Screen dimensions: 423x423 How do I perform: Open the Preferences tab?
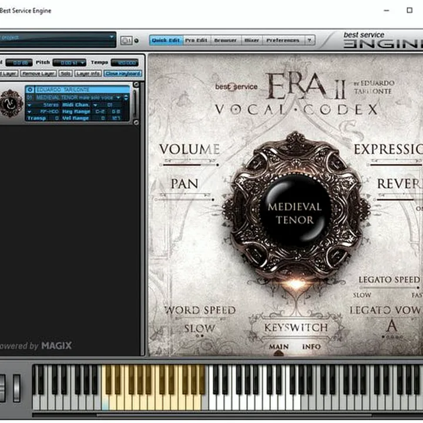click(283, 41)
